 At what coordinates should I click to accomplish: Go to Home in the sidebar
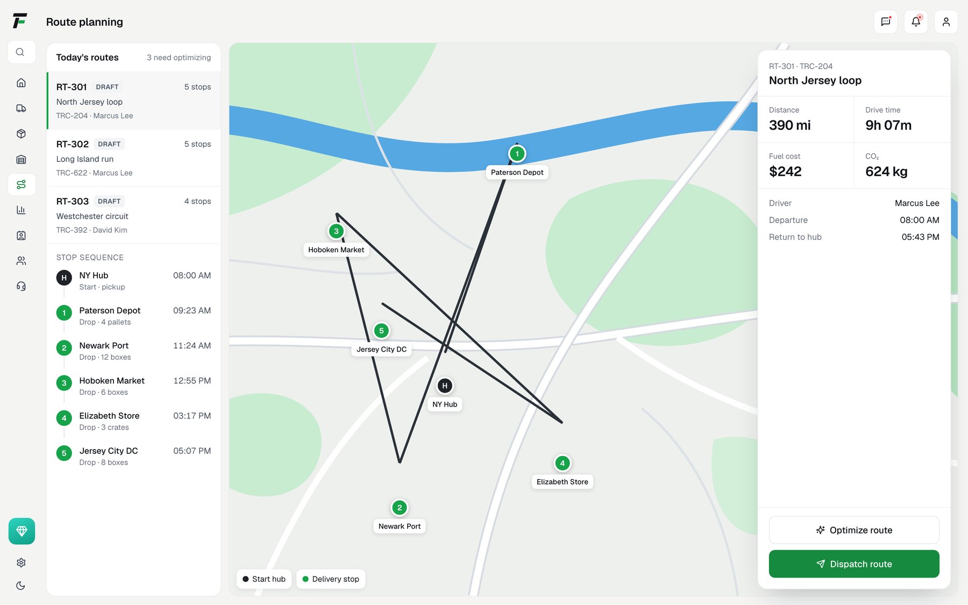pyautogui.click(x=22, y=83)
